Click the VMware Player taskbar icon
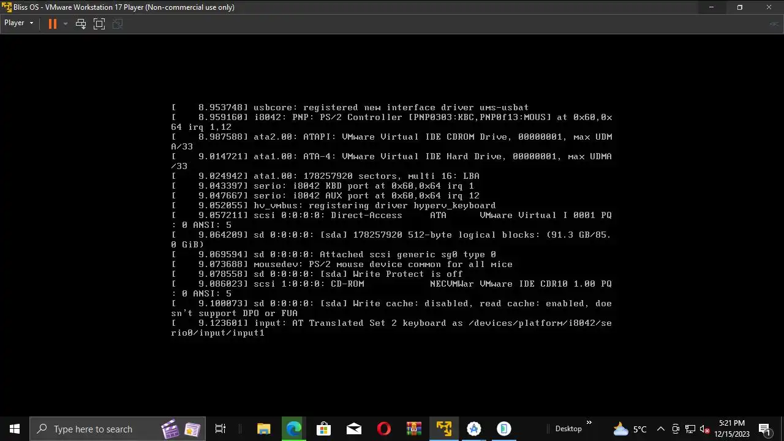 444,429
